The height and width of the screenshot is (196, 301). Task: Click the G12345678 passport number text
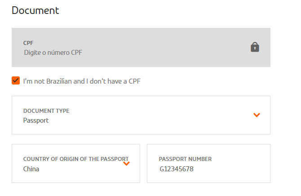[177, 169]
